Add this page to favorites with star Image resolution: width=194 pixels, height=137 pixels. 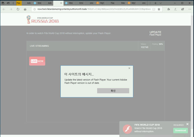point(159,9)
